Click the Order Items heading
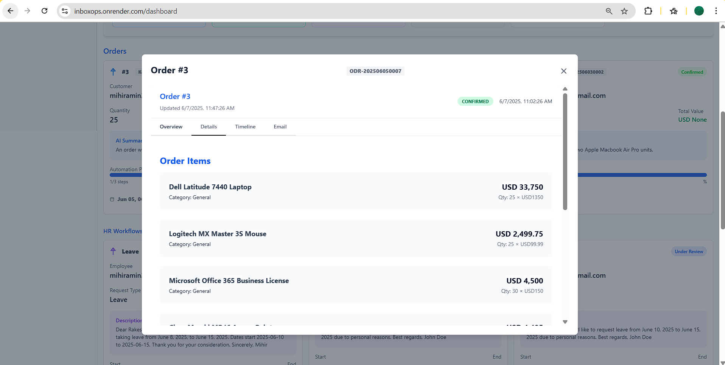The width and height of the screenshot is (725, 365). [185, 161]
